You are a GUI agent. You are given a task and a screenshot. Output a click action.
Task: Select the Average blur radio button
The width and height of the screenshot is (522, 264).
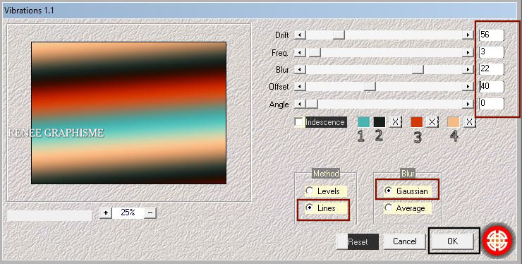[388, 208]
